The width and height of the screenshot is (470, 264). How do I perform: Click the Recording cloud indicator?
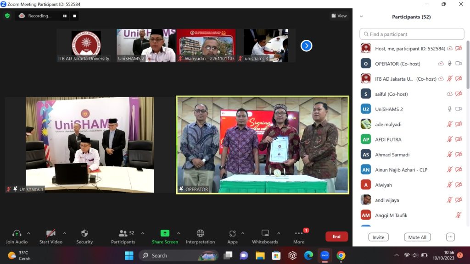point(35,16)
